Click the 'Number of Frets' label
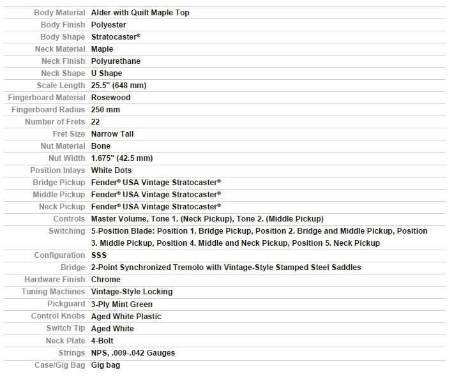 55,122
